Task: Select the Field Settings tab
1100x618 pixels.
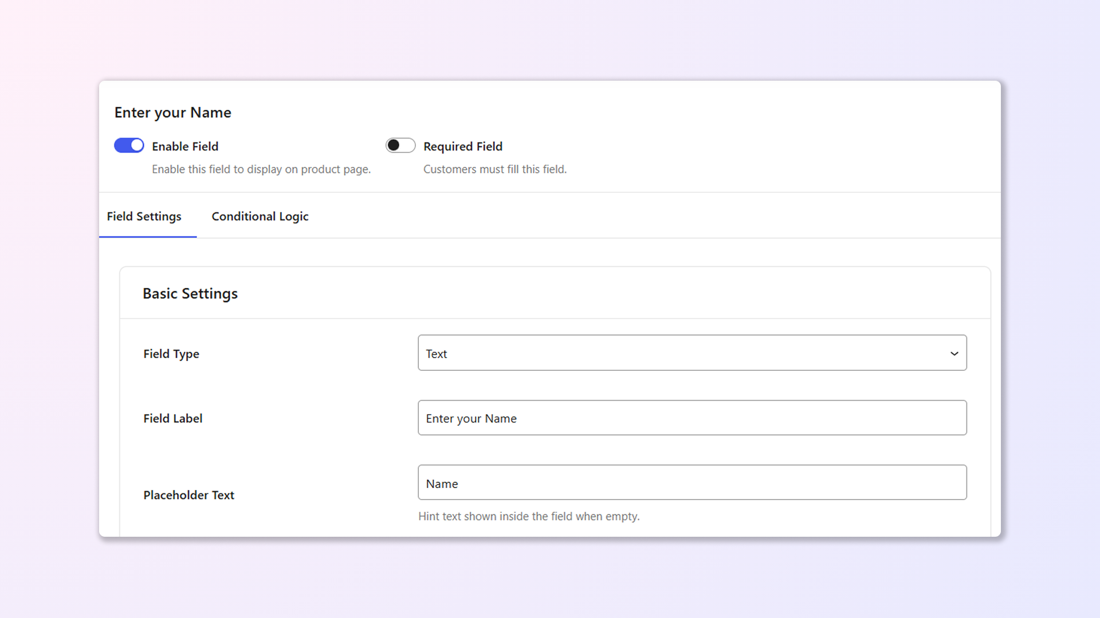Action: [144, 216]
